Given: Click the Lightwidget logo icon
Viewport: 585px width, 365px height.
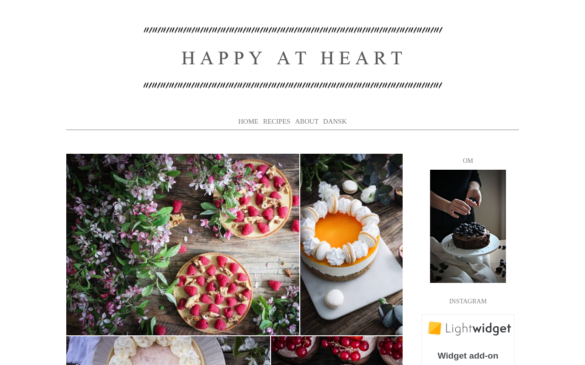Looking at the screenshot, I should 435,328.
